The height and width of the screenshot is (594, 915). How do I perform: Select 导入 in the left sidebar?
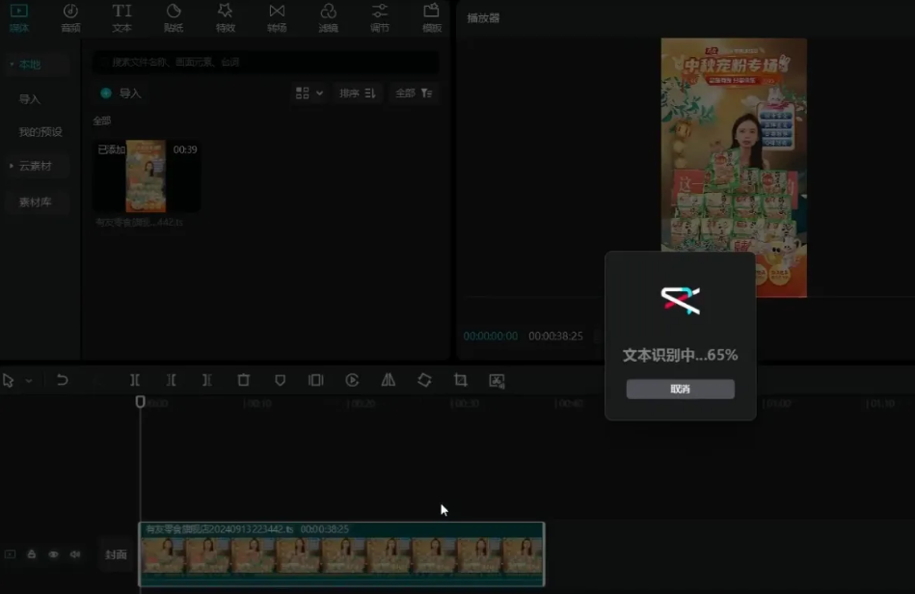click(30, 99)
